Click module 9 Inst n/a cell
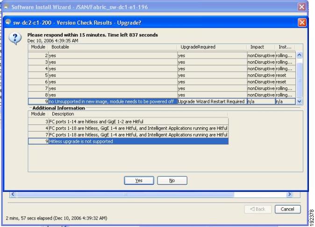Viewport: 315px width, 227px height. coord(285,101)
